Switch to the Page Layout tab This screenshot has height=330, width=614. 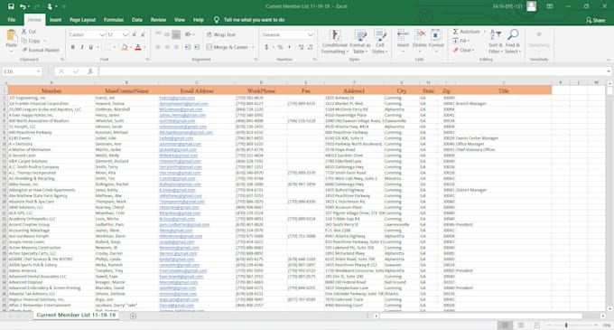coord(82,20)
